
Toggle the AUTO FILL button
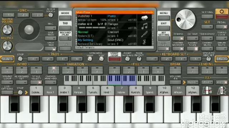(x=164, y=49)
